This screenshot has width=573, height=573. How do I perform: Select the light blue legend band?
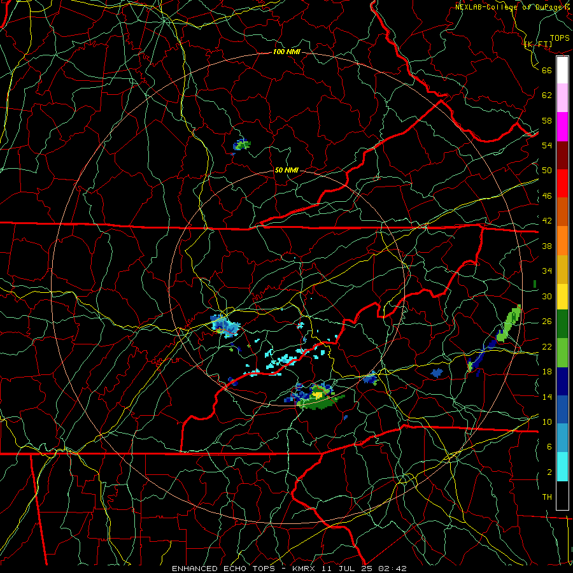point(562,438)
